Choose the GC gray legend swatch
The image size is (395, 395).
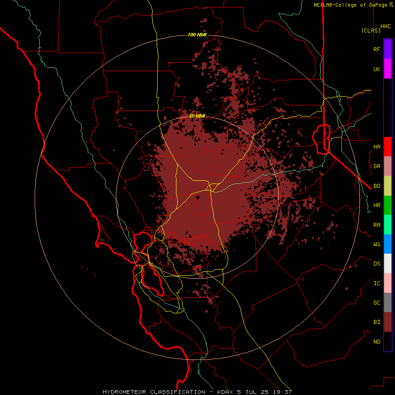click(x=388, y=302)
